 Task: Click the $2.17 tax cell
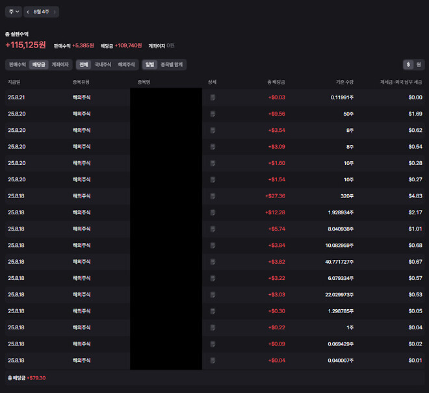[x=415, y=212]
